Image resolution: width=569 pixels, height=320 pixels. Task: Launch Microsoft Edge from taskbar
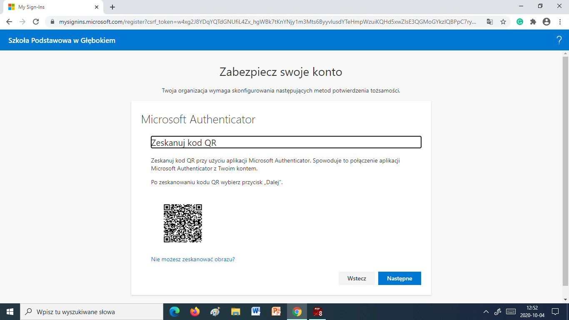point(174,312)
